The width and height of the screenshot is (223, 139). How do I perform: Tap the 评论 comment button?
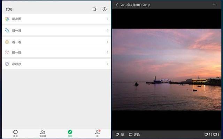134,134
